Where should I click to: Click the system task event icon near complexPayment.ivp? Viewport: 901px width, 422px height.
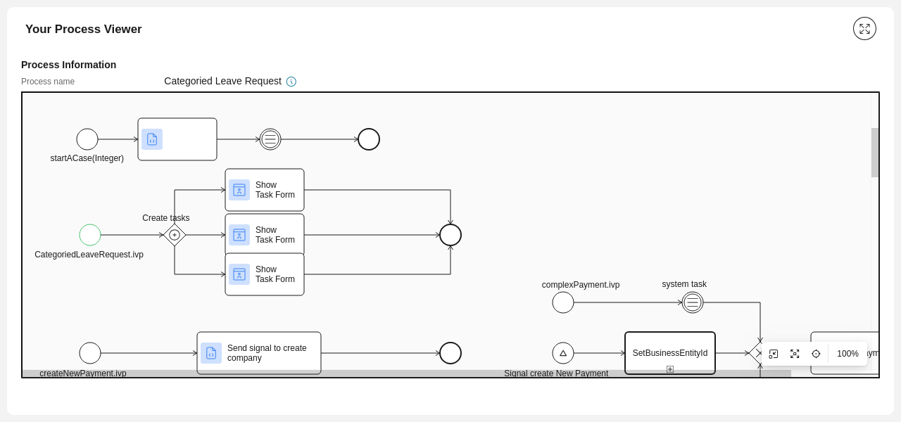693,302
